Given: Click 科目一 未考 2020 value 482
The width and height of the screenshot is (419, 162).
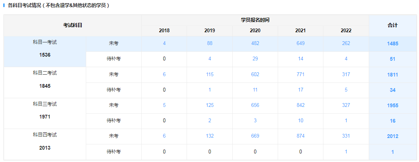Looking at the screenshot, I should pyautogui.click(x=255, y=43).
